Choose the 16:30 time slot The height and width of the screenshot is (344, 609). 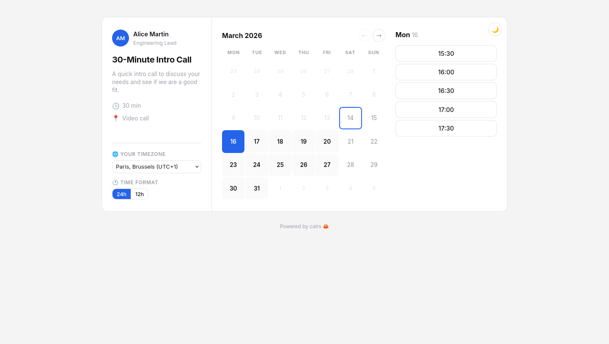446,91
